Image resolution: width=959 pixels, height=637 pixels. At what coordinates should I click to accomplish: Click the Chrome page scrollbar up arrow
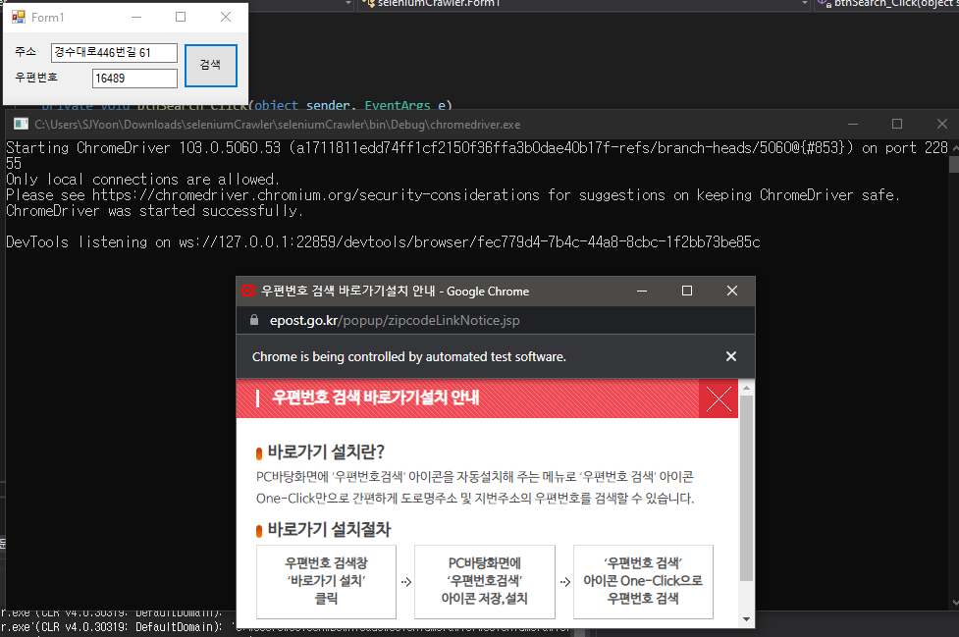pyautogui.click(x=746, y=389)
